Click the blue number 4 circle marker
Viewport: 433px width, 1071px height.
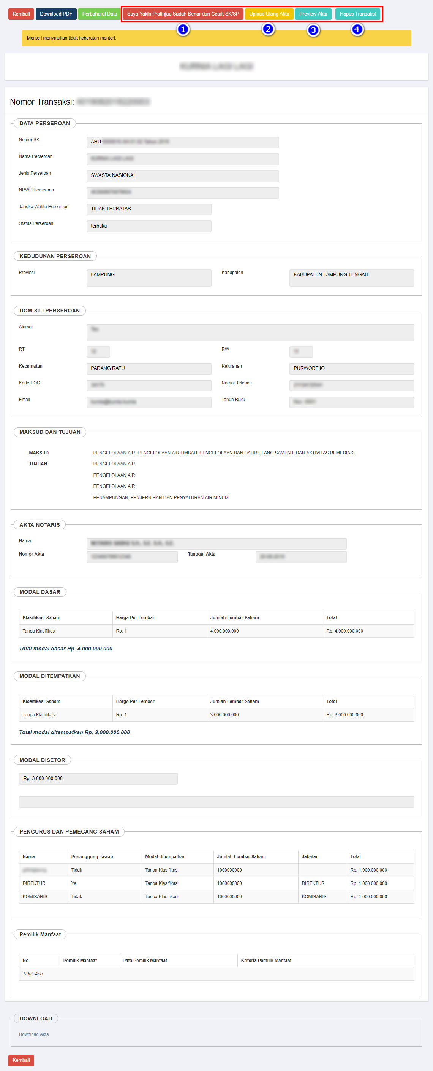click(357, 30)
